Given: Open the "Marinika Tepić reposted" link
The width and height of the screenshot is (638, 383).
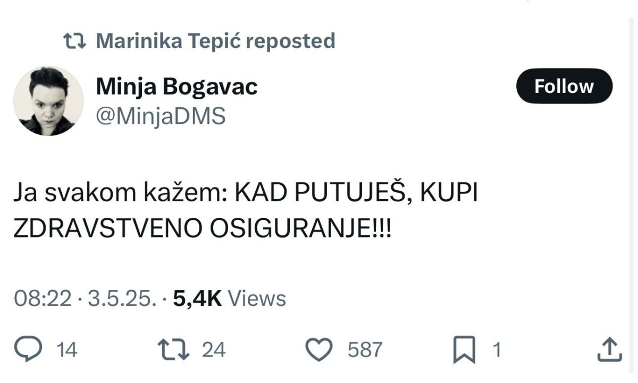Looking at the screenshot, I should [x=215, y=41].
